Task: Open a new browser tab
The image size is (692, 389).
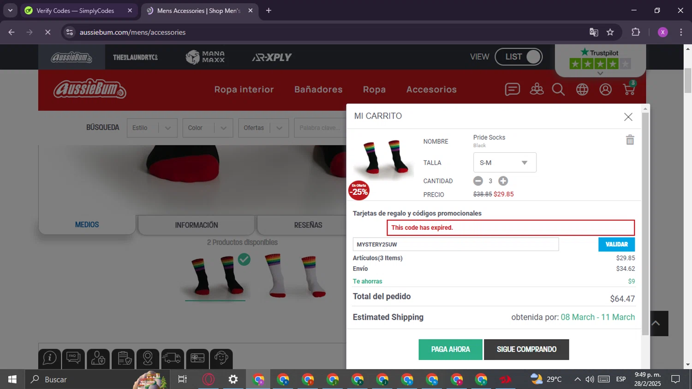Action: [268, 11]
